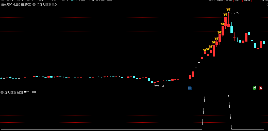This screenshot has height=131, width=268.
Task: Click the blue 财 marker icon
Action: click(190, 88)
